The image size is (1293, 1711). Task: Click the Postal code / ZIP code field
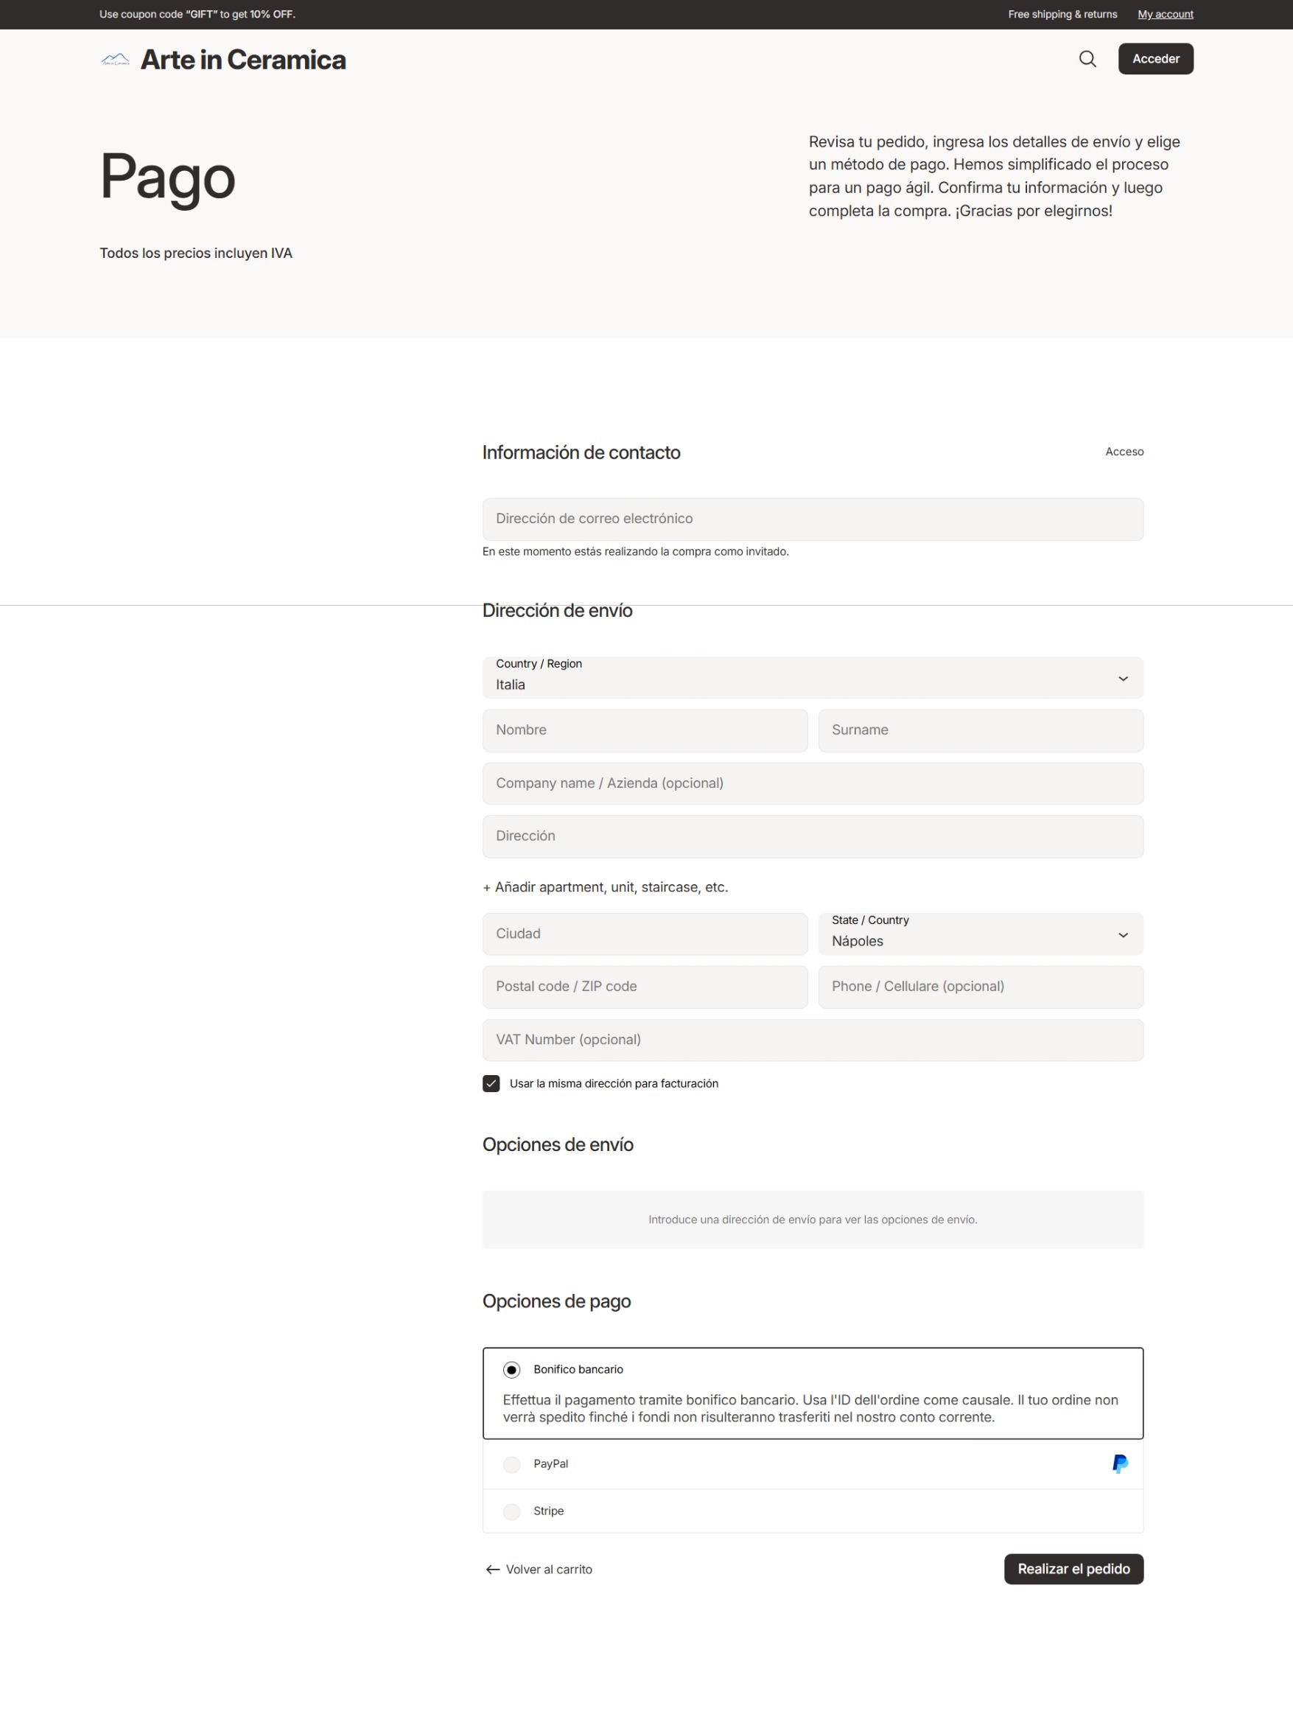tap(644, 987)
